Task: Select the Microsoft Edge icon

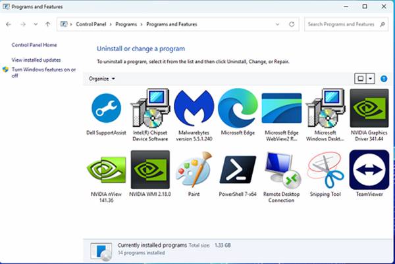Action: pos(237,108)
